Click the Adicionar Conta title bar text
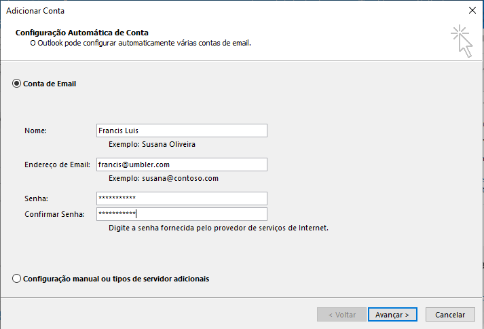484x329 pixels. (36, 10)
